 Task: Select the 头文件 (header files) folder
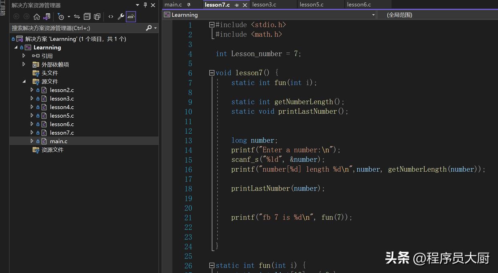tap(50, 73)
